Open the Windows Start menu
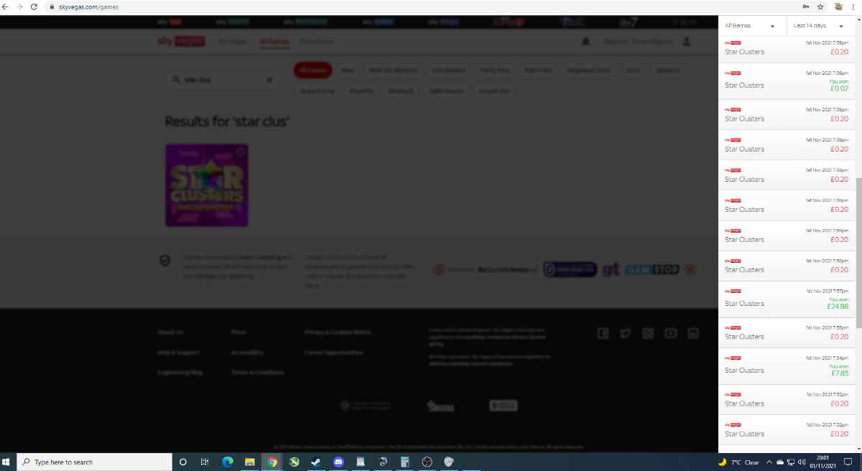862x471 pixels. (x=7, y=462)
